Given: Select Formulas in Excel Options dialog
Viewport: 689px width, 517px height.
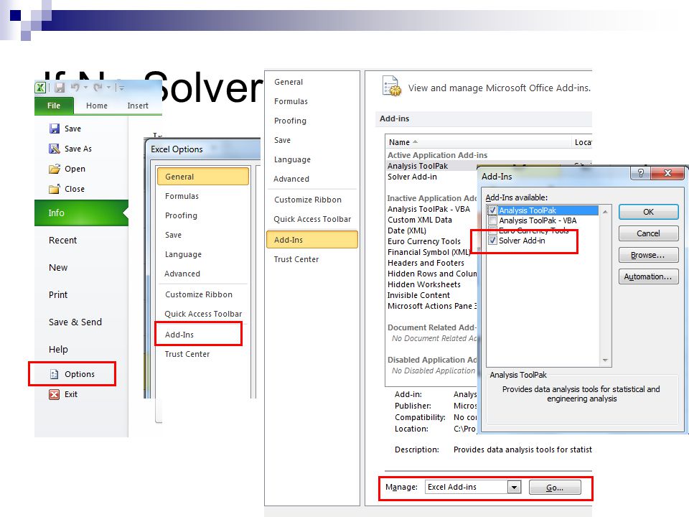Looking at the screenshot, I should coord(182,196).
